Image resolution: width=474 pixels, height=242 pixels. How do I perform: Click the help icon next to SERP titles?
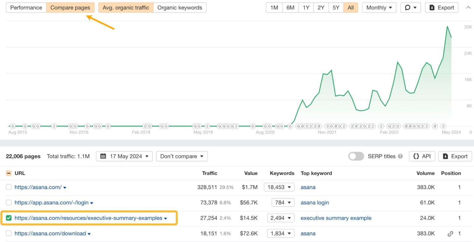click(x=400, y=156)
